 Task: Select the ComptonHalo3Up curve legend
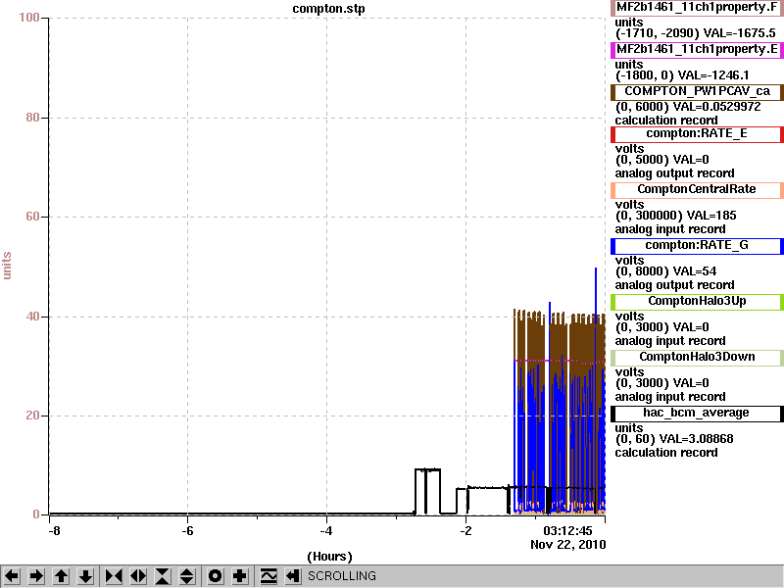pyautogui.click(x=697, y=302)
